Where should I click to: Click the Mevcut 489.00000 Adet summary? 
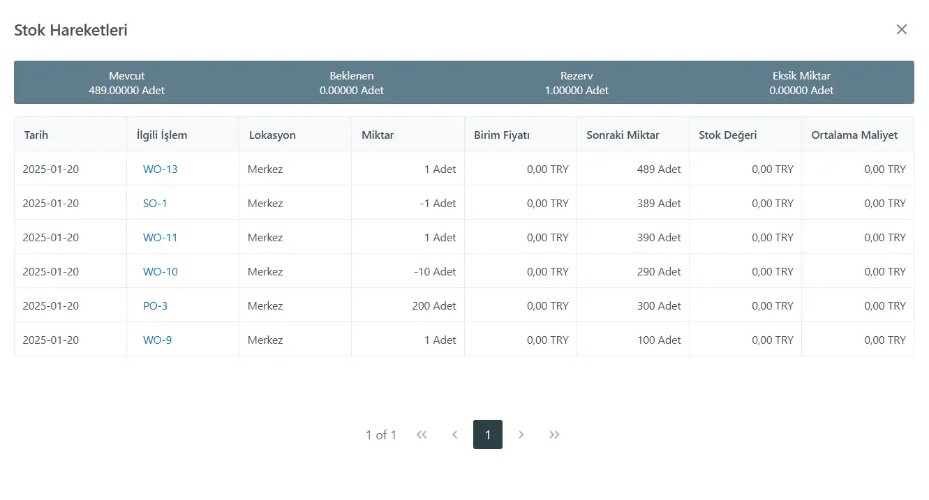tap(127, 82)
